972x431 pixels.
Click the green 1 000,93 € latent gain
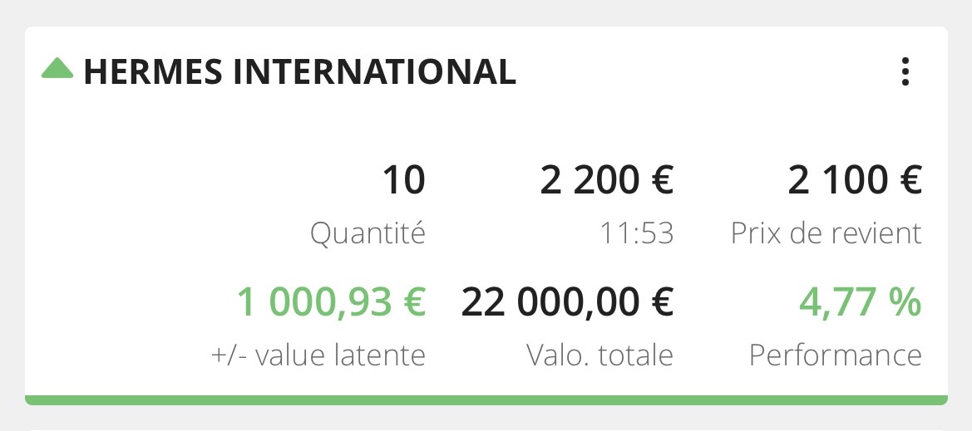[x=331, y=302]
